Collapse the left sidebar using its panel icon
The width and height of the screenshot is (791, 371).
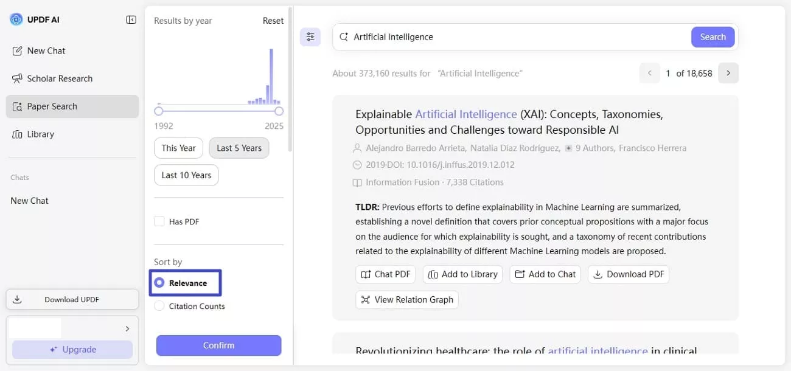click(x=131, y=19)
